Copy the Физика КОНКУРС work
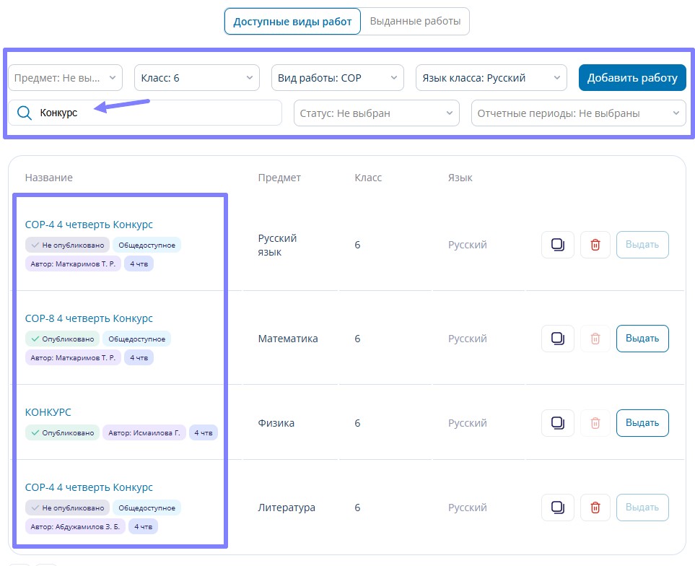The width and height of the screenshot is (695, 566). [558, 423]
